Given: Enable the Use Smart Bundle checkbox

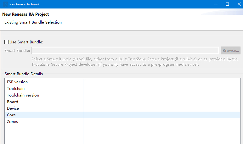Looking at the screenshot, I should [x=7, y=42].
